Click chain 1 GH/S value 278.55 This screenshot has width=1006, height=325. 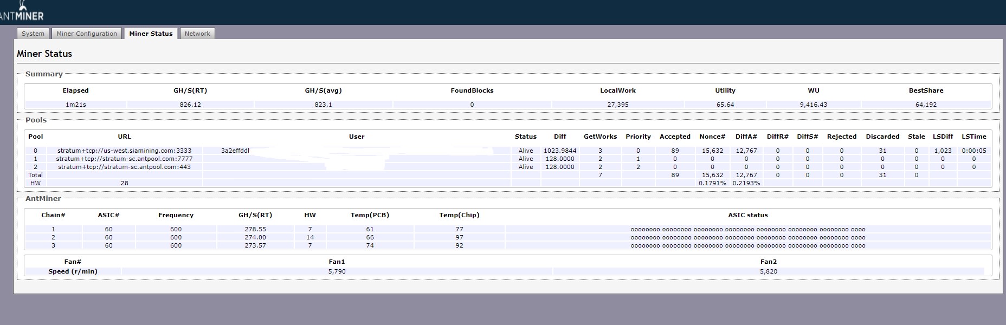click(255, 229)
